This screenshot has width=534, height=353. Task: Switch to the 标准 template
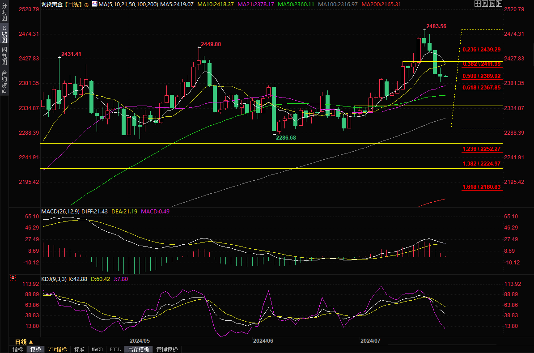[x=79, y=349]
